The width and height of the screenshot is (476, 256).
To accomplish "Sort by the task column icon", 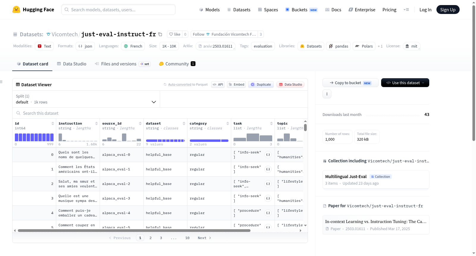I will click(271, 123).
